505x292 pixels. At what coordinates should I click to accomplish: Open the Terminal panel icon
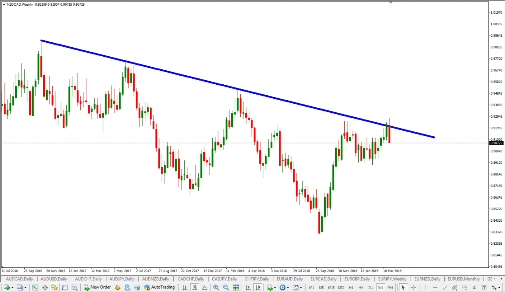click(x=64, y=287)
